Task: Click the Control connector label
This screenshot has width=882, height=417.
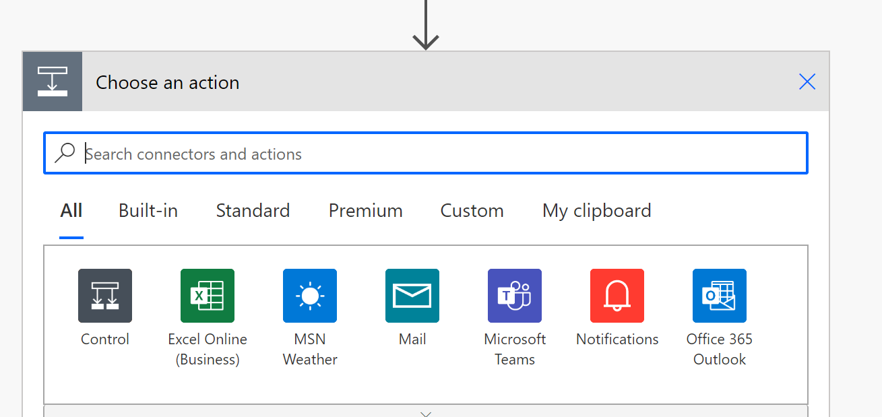Action: coord(105,339)
